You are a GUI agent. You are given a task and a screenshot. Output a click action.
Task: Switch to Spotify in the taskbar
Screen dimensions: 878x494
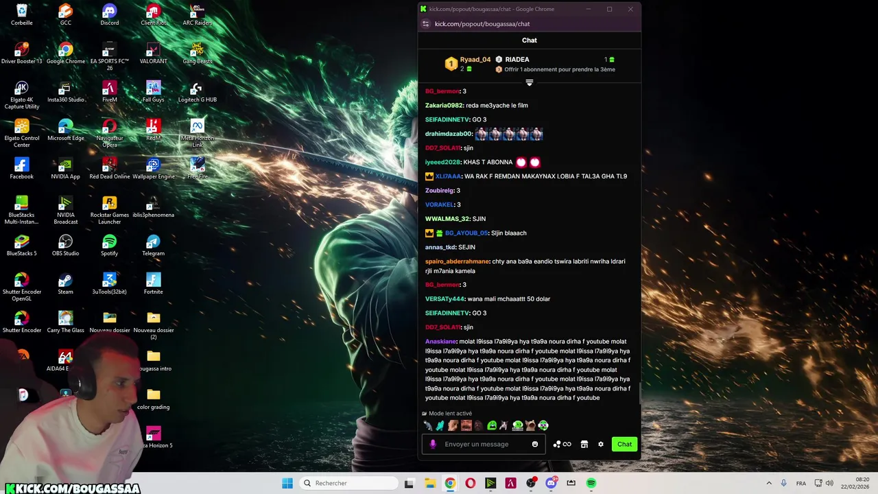click(591, 483)
